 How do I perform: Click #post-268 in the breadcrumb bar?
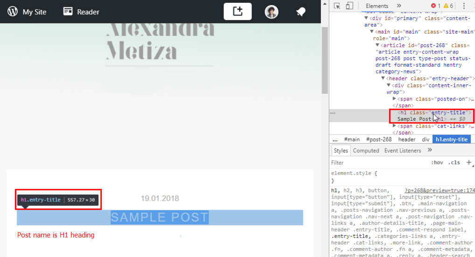pos(379,139)
